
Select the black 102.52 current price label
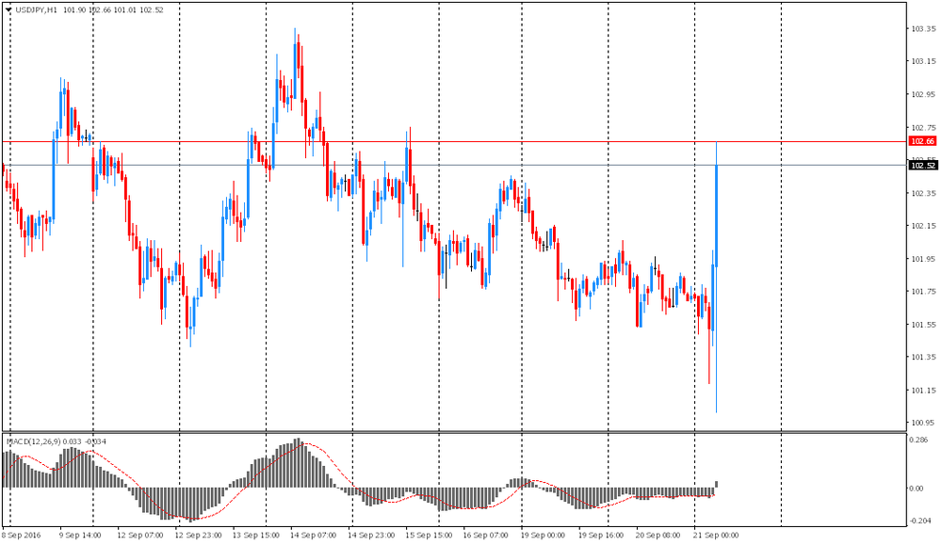tap(922, 166)
